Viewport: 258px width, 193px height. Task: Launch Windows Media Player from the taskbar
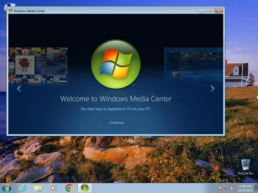pos(53,188)
